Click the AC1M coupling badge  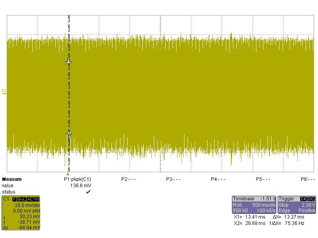pyautogui.click(x=33, y=200)
